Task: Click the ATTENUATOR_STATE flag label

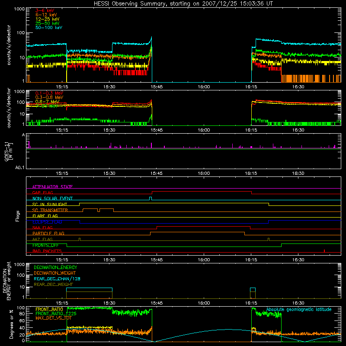Action: (x=52, y=187)
